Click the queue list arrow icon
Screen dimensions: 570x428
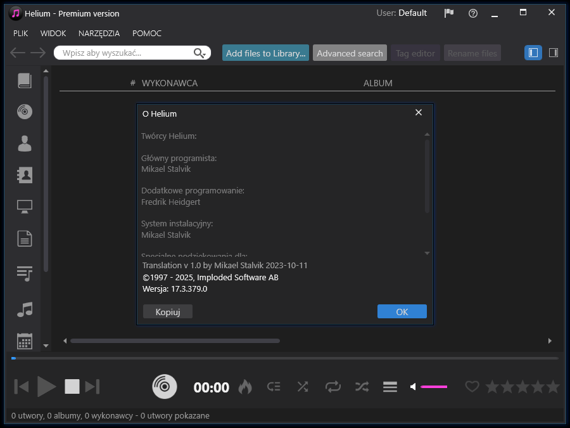click(x=274, y=387)
